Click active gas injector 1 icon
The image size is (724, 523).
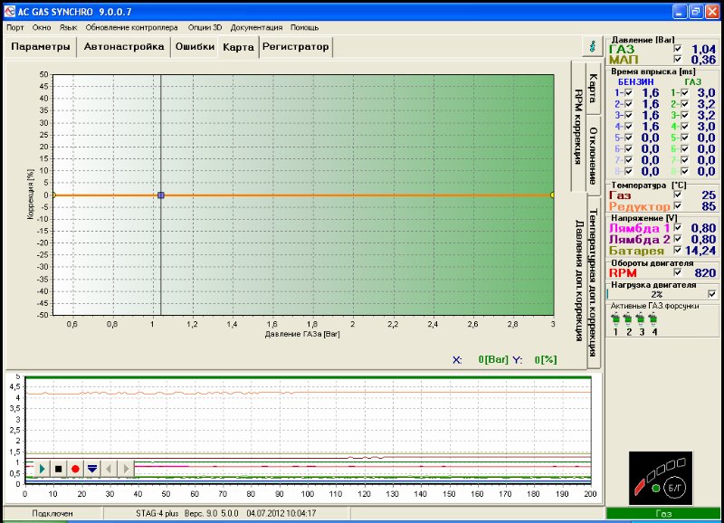point(615,319)
